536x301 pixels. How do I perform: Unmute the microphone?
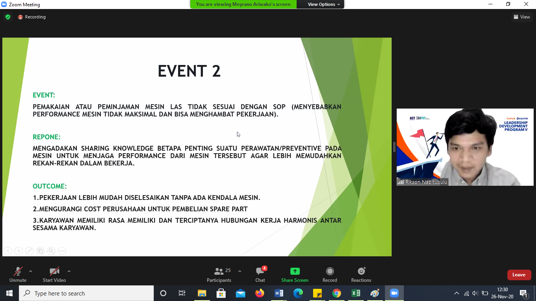pyautogui.click(x=18, y=274)
